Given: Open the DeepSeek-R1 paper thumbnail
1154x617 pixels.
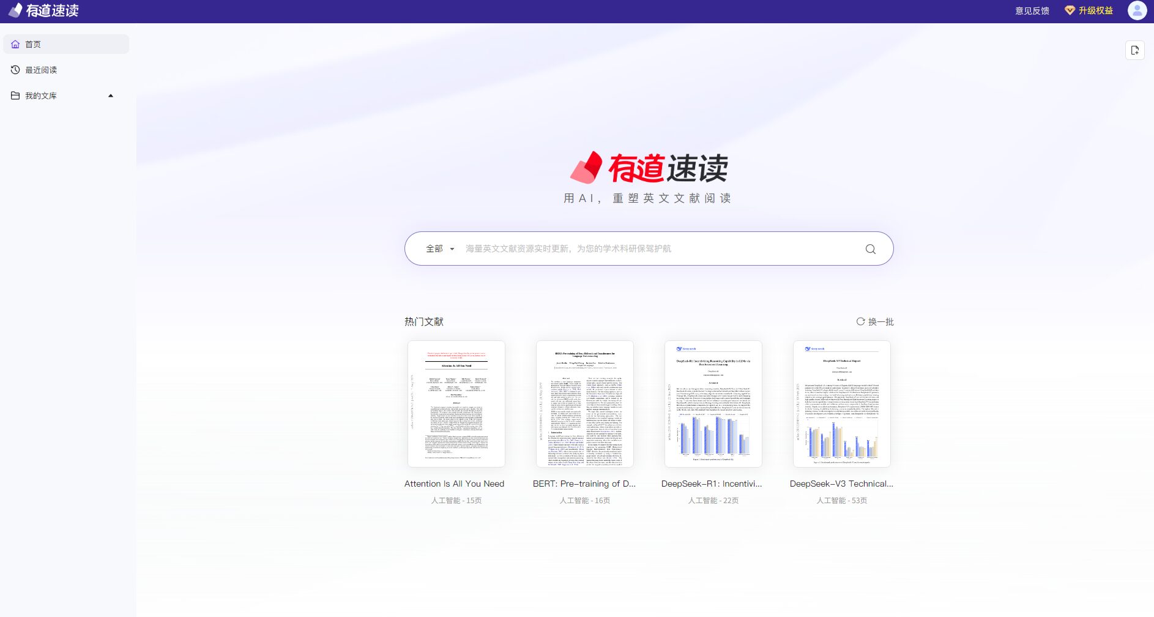Looking at the screenshot, I should pyautogui.click(x=713, y=404).
